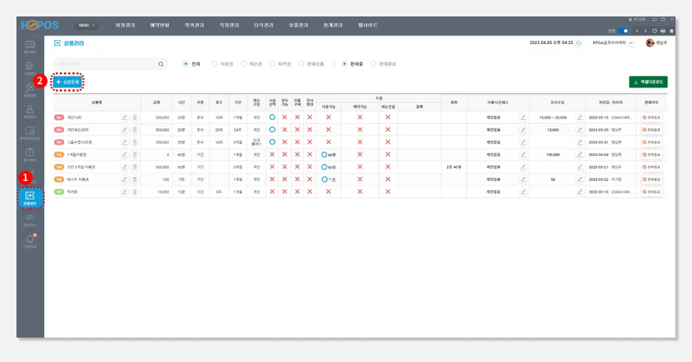Edit the 그룹수업10회권 product name

click(125, 142)
